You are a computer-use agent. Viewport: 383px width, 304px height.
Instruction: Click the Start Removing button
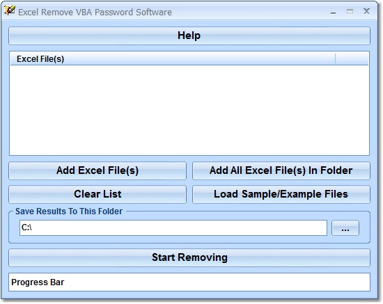click(189, 257)
